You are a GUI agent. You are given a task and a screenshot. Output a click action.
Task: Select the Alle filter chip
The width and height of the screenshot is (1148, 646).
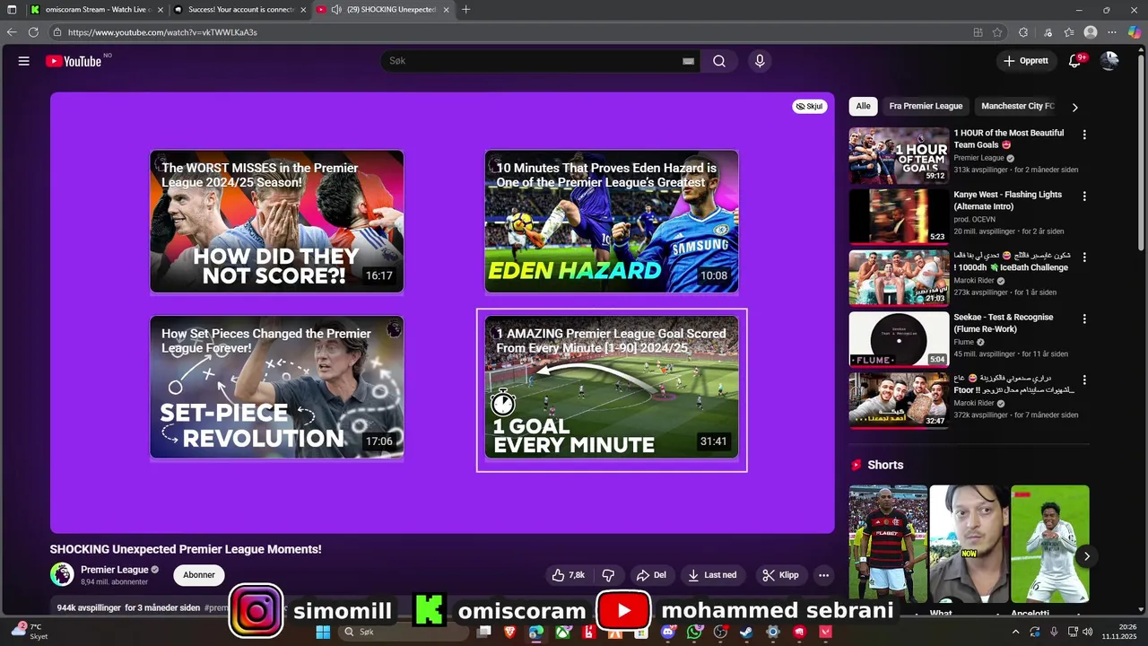[x=863, y=106]
